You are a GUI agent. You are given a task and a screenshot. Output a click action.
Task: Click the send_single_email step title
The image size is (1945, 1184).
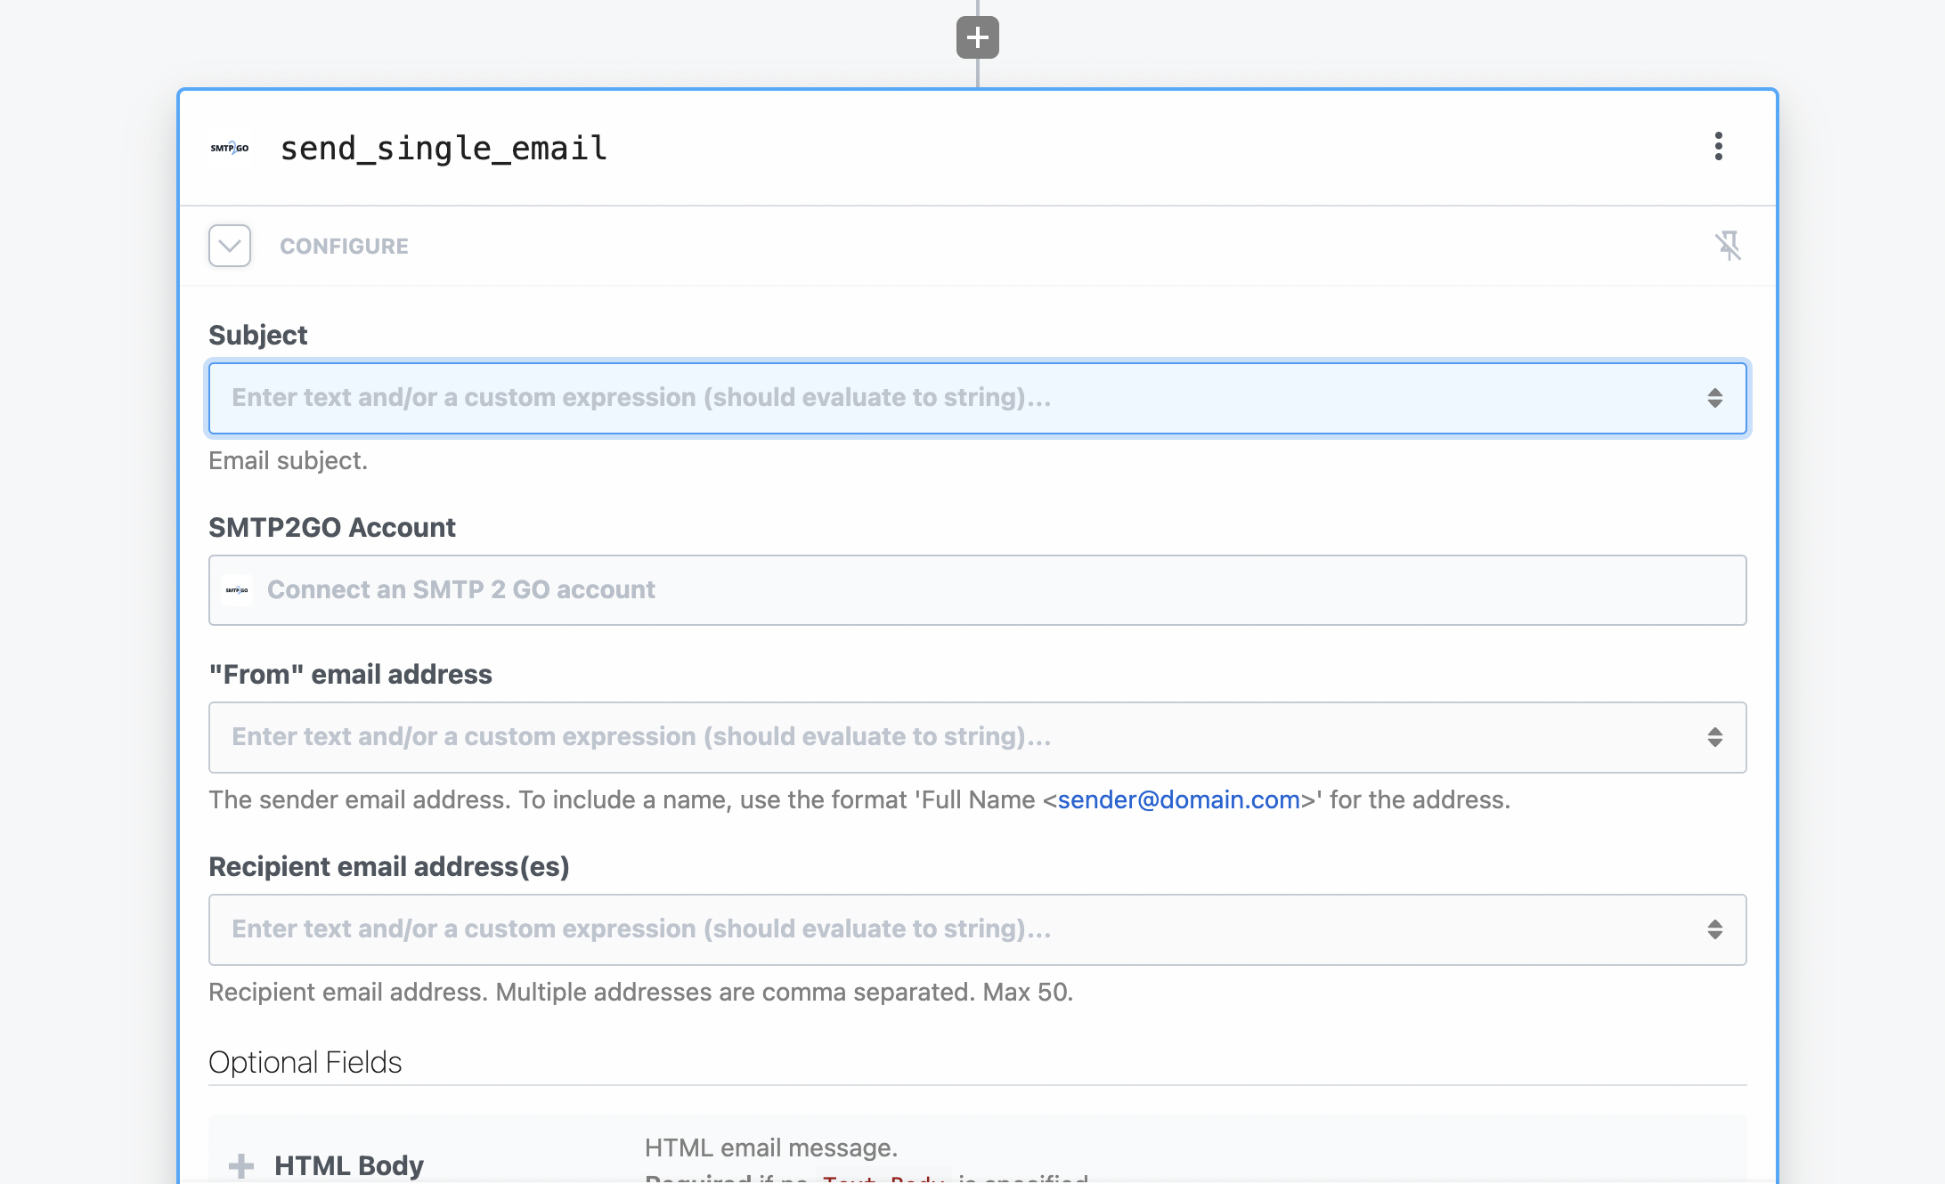(x=444, y=148)
